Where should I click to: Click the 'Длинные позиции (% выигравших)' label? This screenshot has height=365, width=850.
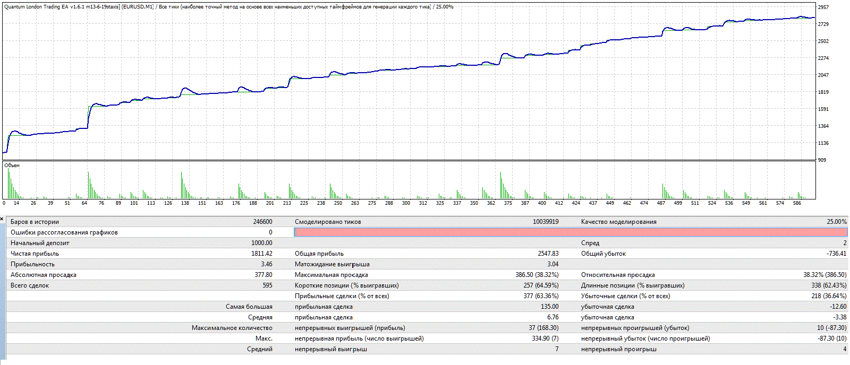(632, 285)
